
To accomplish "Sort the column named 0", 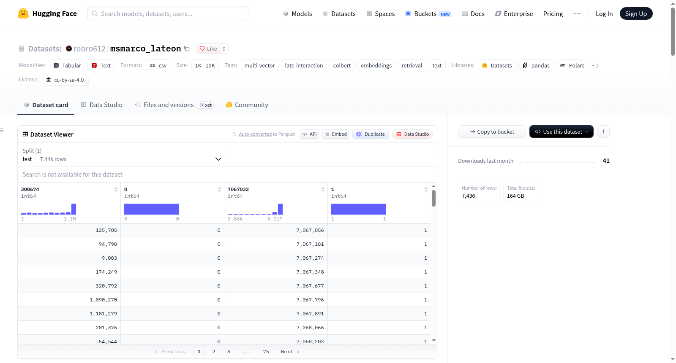I will 219,189.
